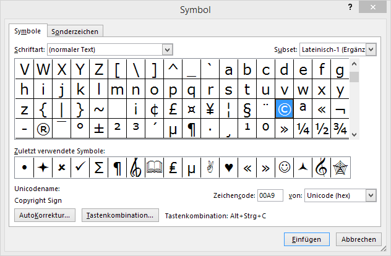Pick the Sigma symbol from recent symbols

tap(98, 167)
